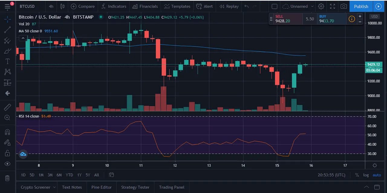Expand the bottom panel with the chevron icon
The height and width of the screenshot is (193, 387).
pyautogui.click(x=366, y=187)
